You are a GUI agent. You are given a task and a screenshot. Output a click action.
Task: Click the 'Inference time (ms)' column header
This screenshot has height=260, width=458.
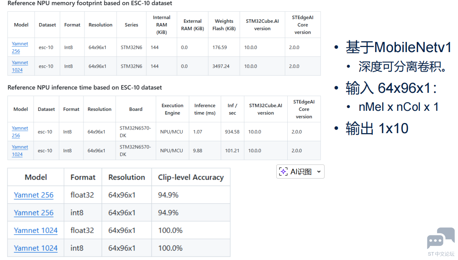point(205,109)
